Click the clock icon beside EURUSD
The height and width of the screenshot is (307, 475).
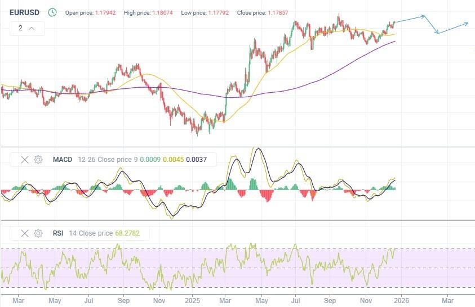[52, 12]
